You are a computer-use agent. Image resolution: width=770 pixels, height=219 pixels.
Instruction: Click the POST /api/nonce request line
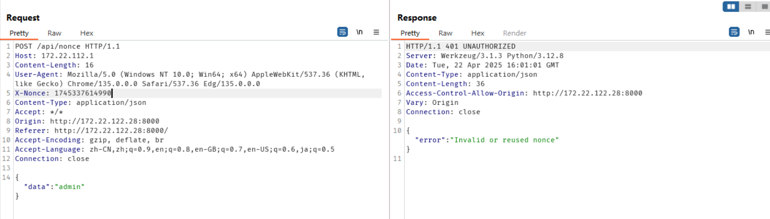pyautogui.click(x=68, y=46)
